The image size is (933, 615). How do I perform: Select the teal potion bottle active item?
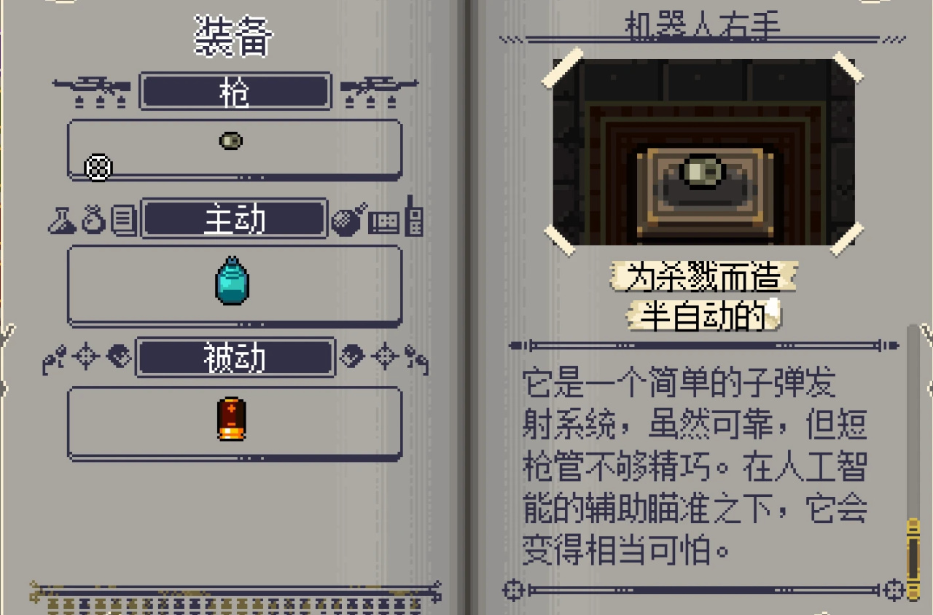pos(233,281)
